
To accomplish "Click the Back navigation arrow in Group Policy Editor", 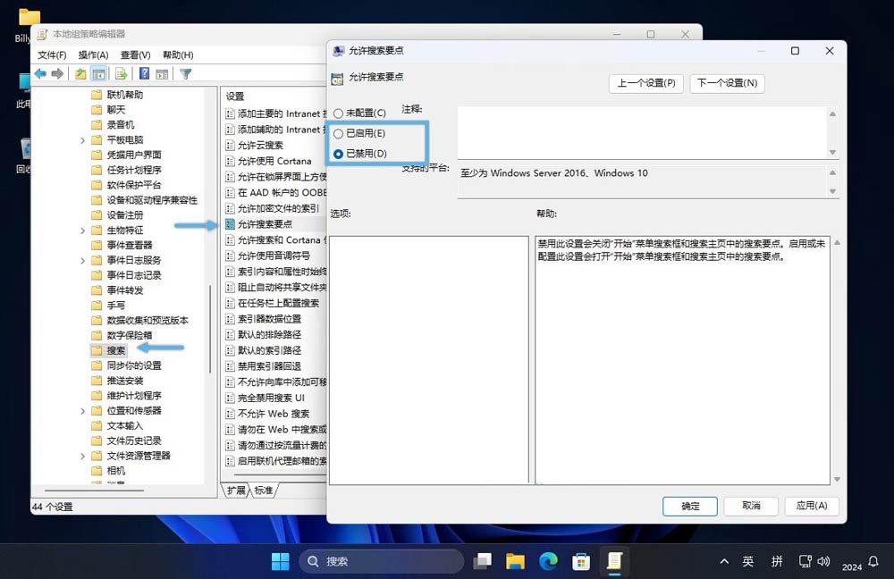I will coord(38,74).
